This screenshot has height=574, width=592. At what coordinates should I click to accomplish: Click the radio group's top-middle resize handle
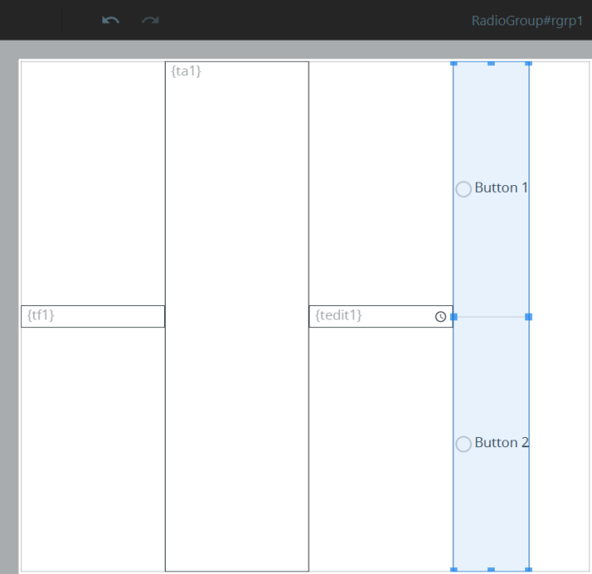point(491,63)
